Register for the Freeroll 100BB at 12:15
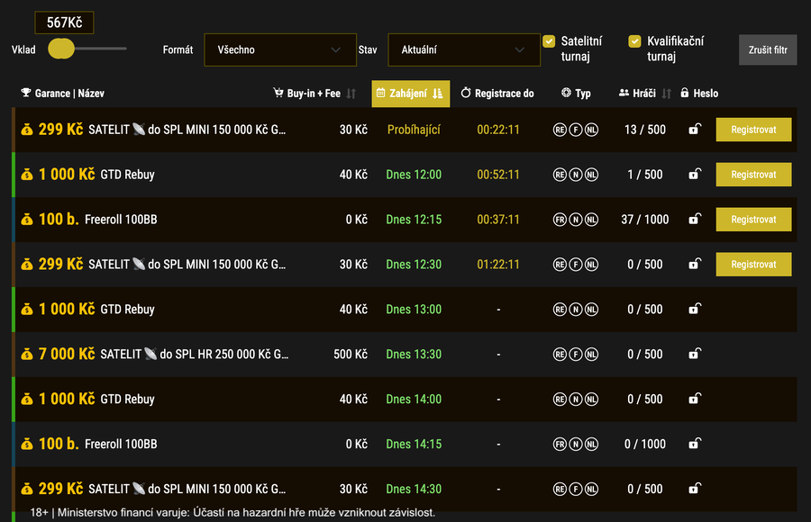The image size is (811, 522). pyautogui.click(x=753, y=220)
